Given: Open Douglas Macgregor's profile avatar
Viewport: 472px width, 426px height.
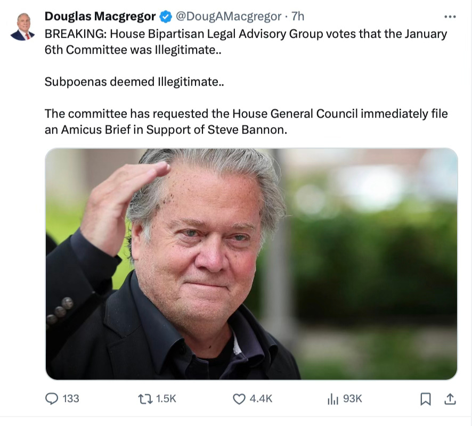Looking at the screenshot, I should point(23,27).
